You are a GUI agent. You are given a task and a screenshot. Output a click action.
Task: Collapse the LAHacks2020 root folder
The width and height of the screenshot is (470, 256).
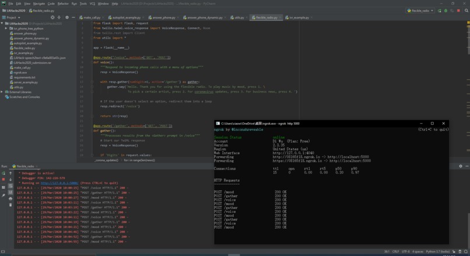coord(2,23)
